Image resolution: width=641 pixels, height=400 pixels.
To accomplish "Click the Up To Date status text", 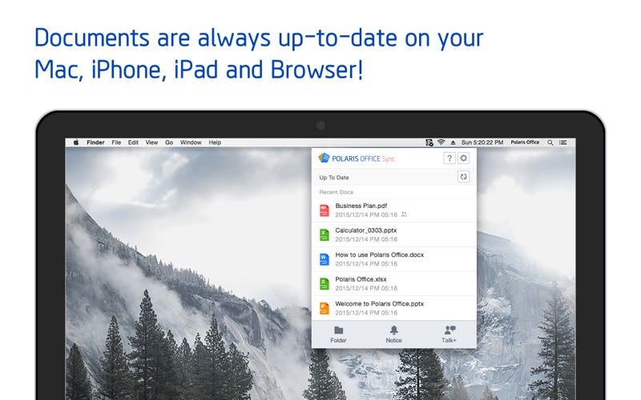I will (x=334, y=178).
